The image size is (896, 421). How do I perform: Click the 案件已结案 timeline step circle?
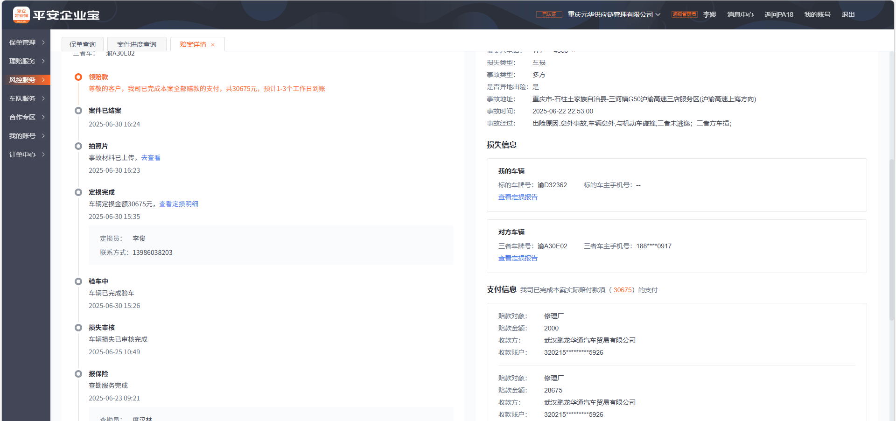(78, 111)
